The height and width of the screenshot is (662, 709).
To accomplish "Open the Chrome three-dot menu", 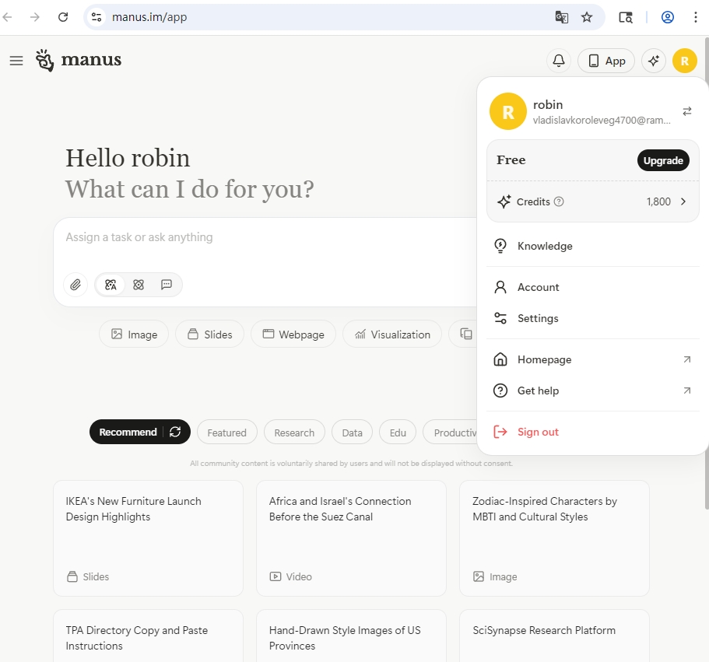I will pos(696,17).
